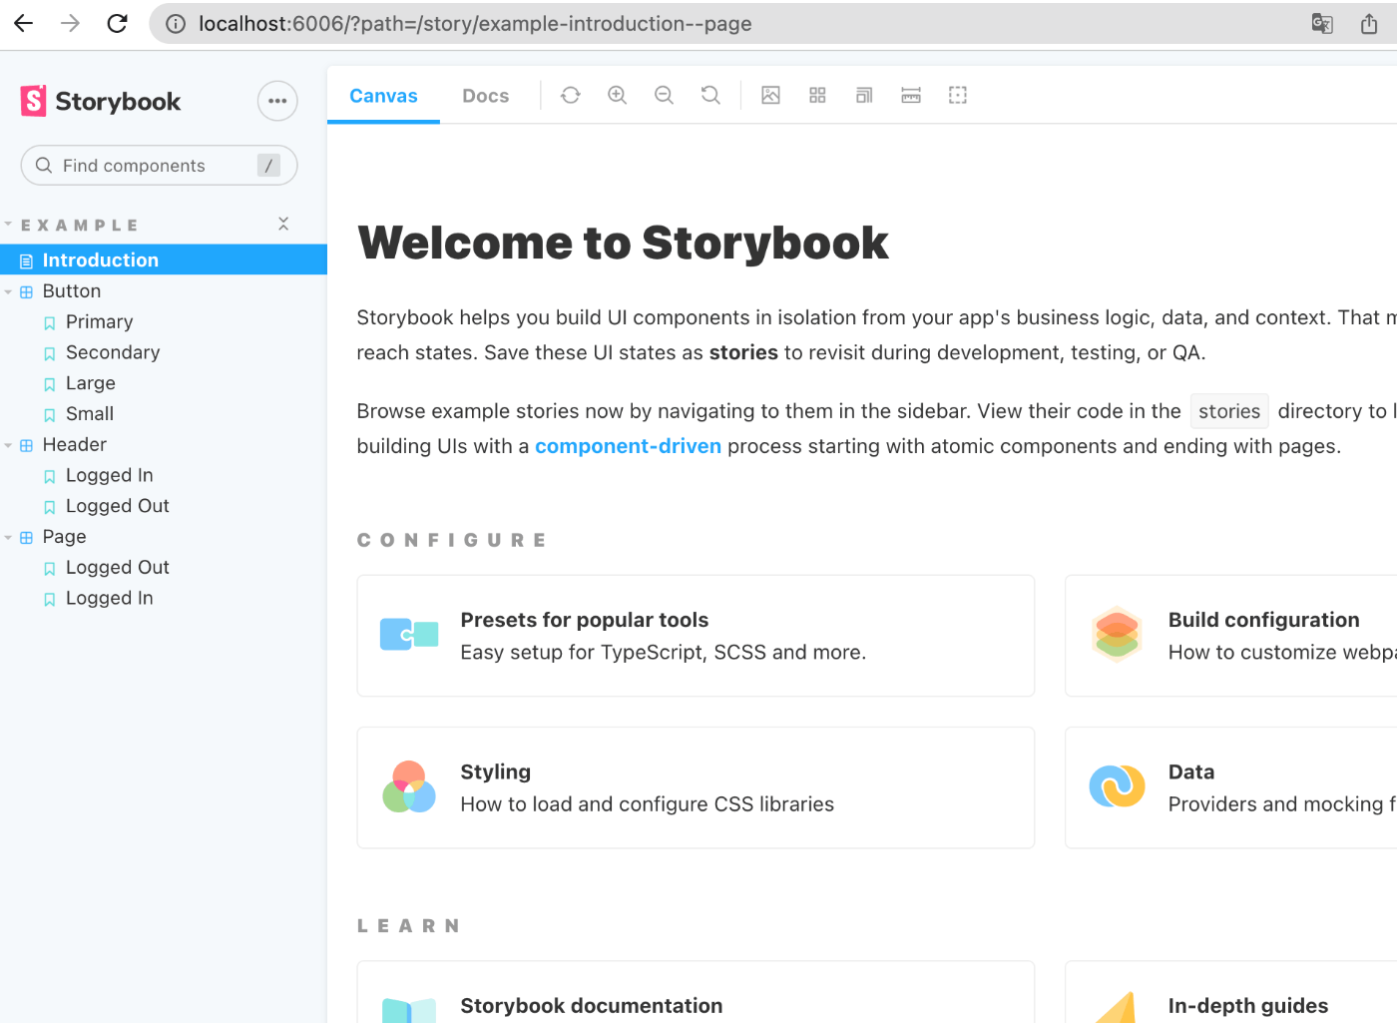The image size is (1397, 1023).
Task: Collapse all items in EXAMPLE section
Action: [283, 224]
